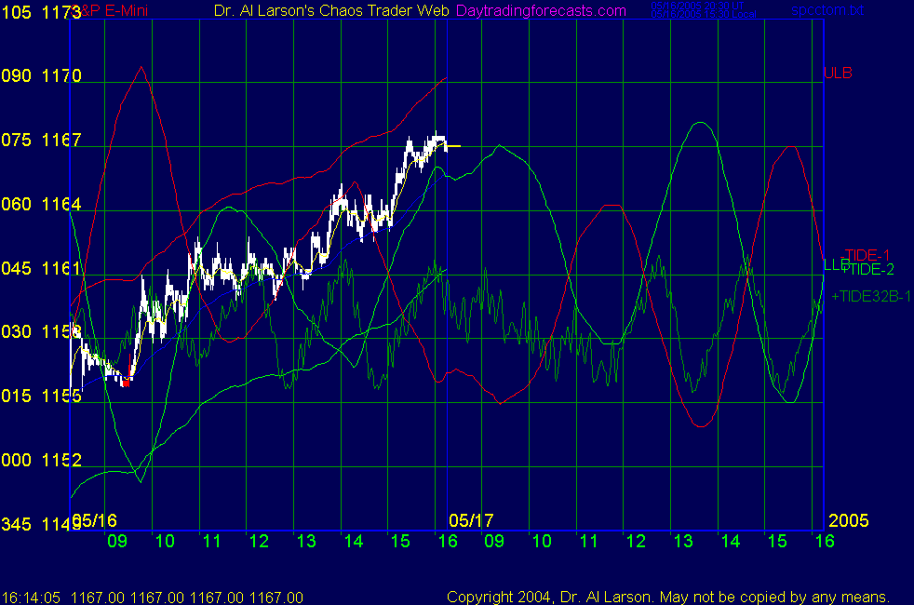Click the '015 1155' price axis label
The image size is (914, 605).
tap(41, 396)
